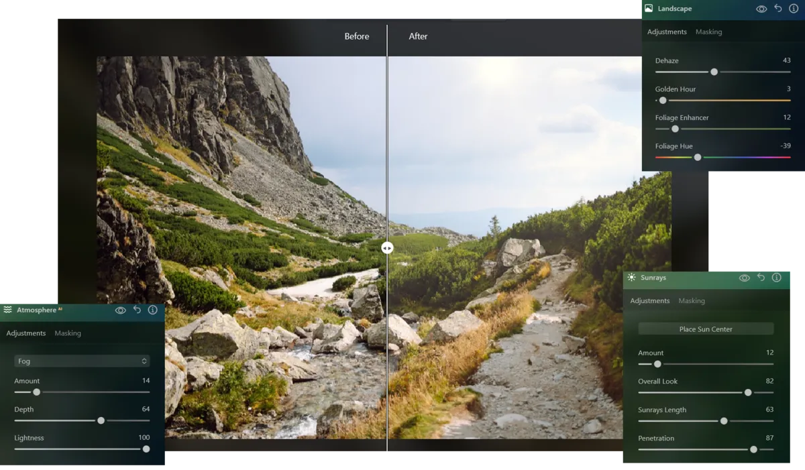Click the before/after comparison divider handle
The height and width of the screenshot is (470, 805).
coord(388,248)
